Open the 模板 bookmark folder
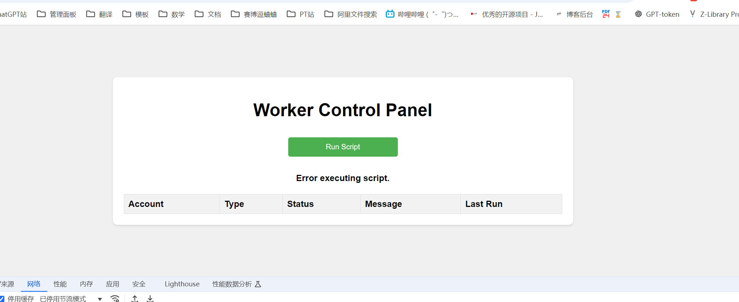This screenshot has height=302, width=739. 136,14
